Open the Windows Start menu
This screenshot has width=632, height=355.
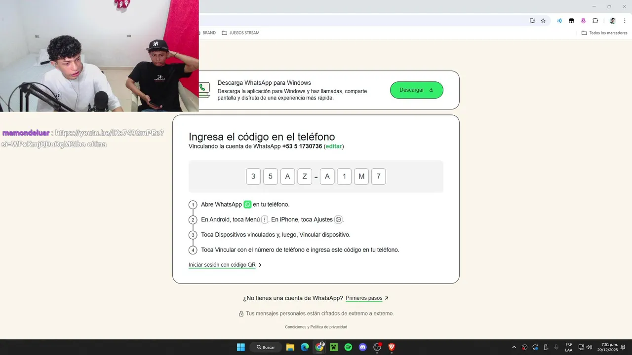[x=240, y=347]
